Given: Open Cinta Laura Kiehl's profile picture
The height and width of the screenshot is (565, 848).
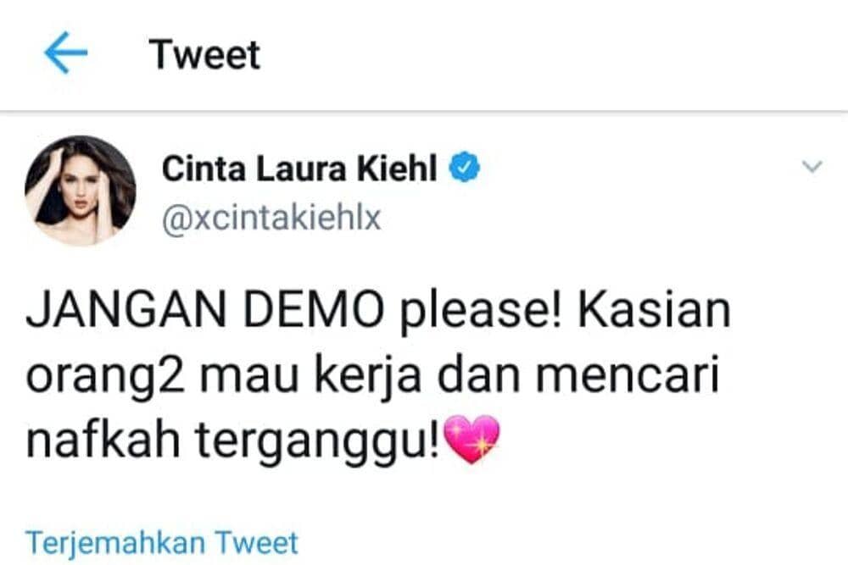Looking at the screenshot, I should coord(80,190).
